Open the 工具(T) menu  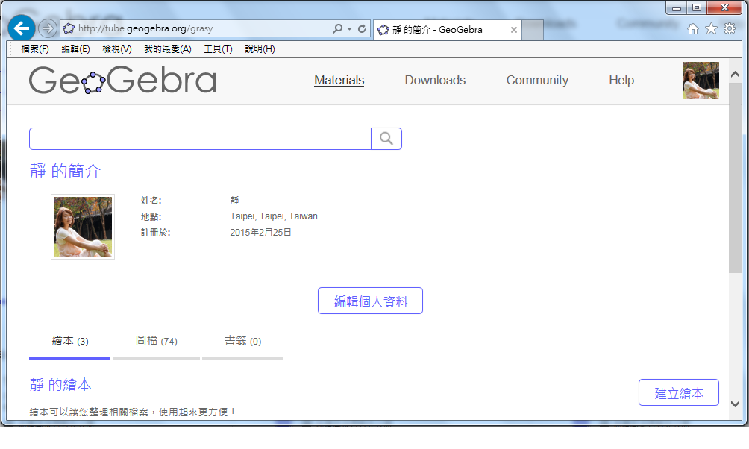click(218, 49)
